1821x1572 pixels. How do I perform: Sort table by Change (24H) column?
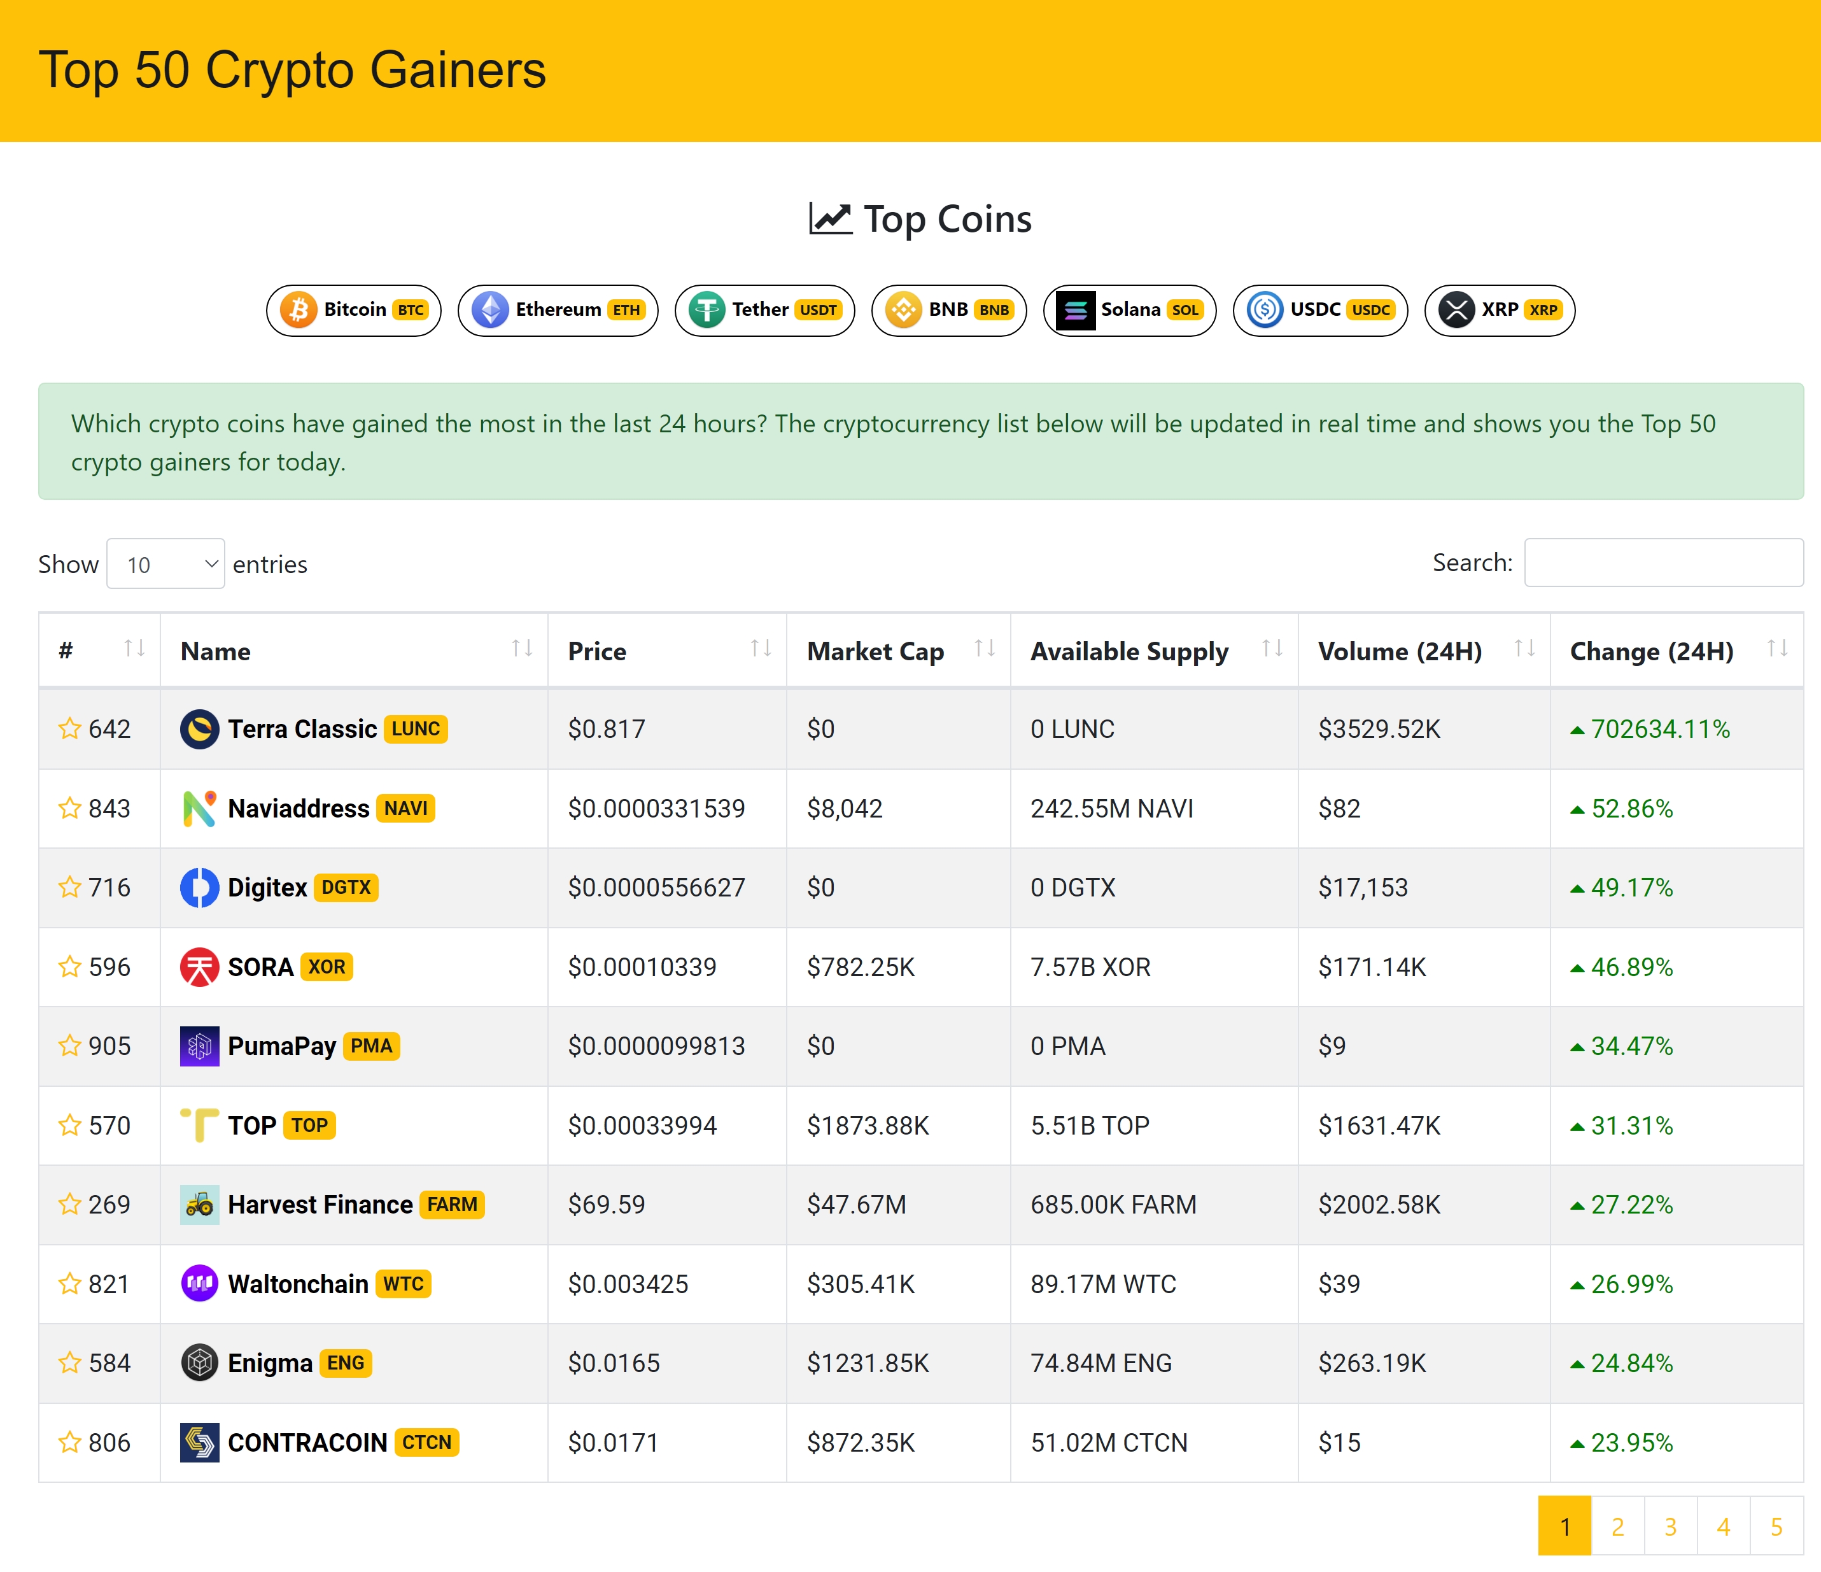point(1677,651)
